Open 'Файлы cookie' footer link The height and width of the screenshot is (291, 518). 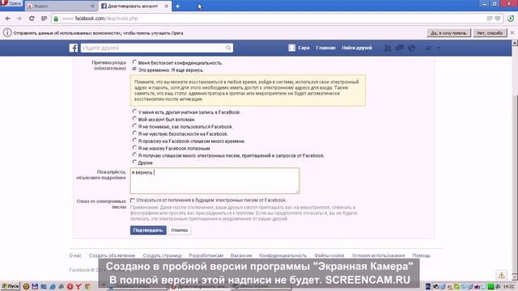pos(329,255)
